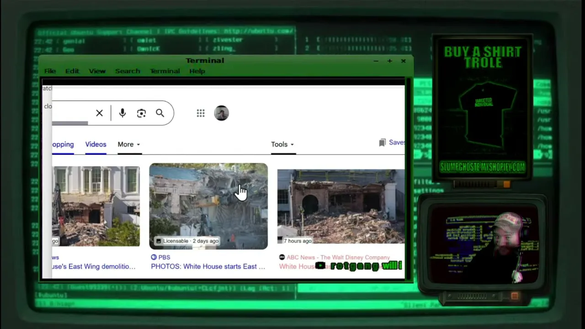585x329 pixels.
Task: Open the PBS demolition rubble photo thumbnail
Action: [x=208, y=206]
